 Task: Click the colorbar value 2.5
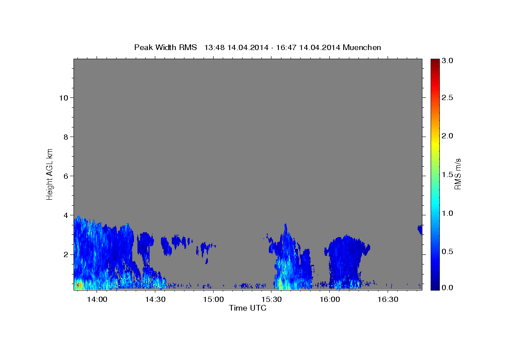448,98
